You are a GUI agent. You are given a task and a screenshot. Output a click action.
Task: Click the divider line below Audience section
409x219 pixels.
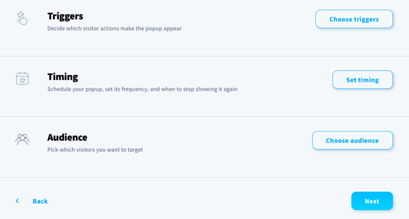pos(204,177)
